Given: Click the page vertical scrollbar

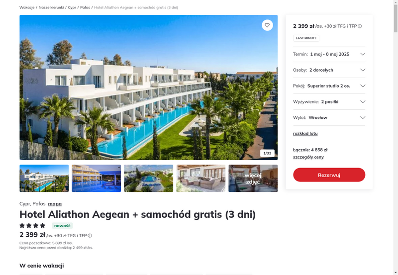Looking at the screenshot, I should tap(396, 137).
